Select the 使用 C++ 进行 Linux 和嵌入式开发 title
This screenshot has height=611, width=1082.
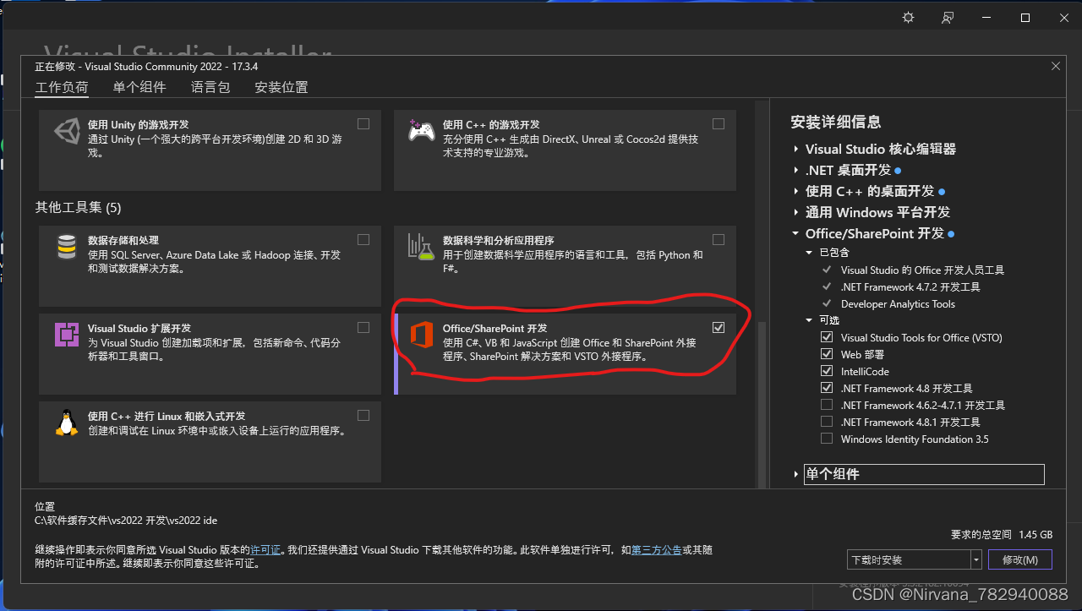tap(167, 416)
